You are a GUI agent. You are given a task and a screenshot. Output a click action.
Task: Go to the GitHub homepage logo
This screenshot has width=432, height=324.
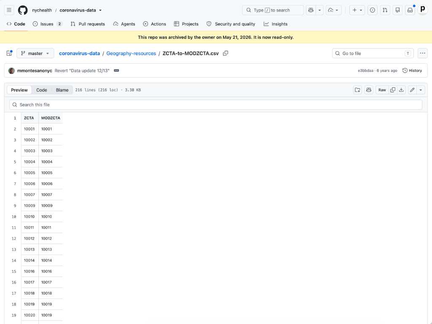pos(23,10)
